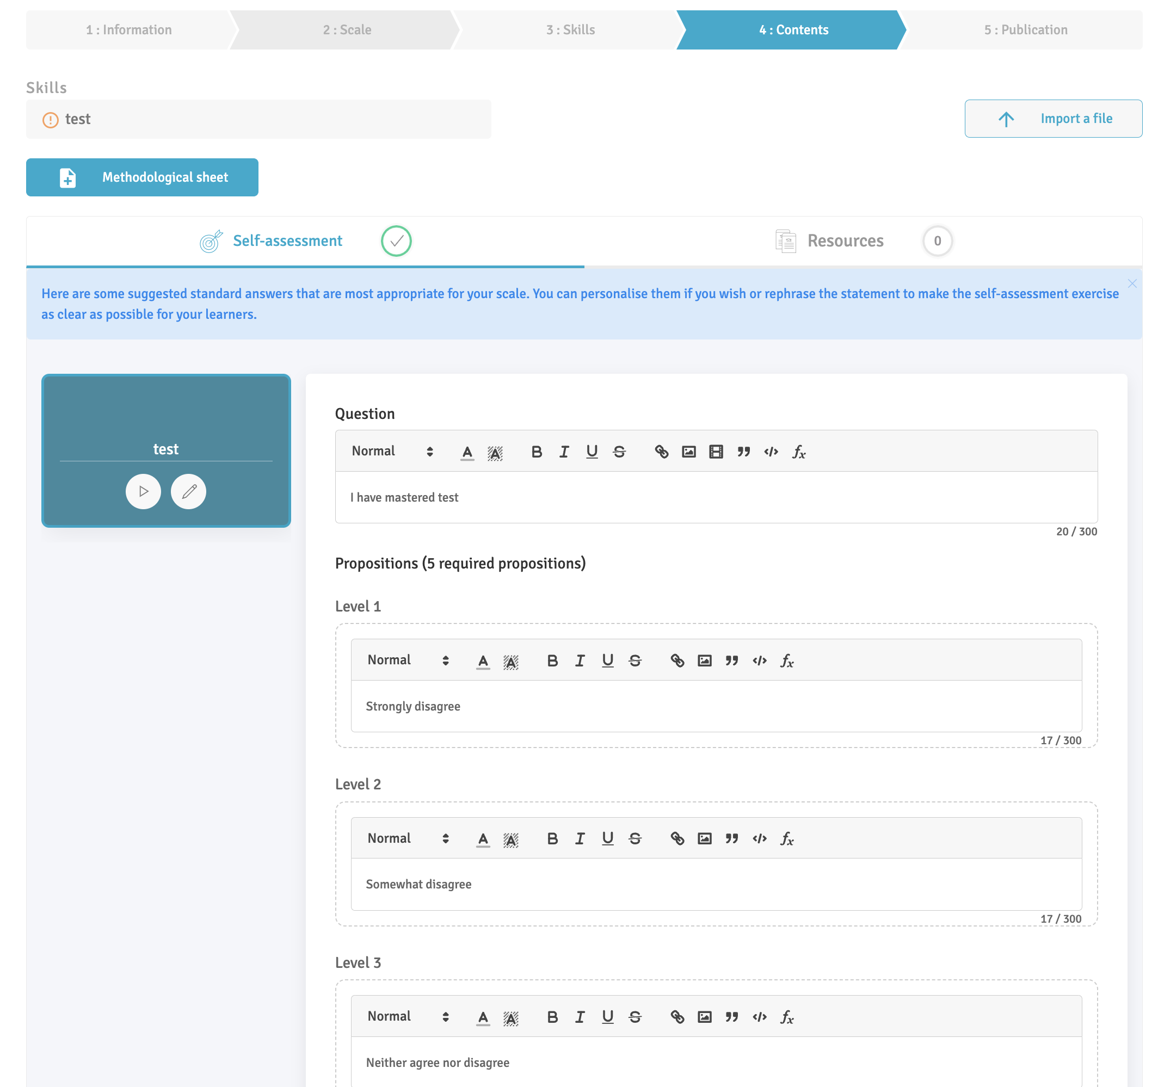Viewport: 1158px width, 1087px height.
Task: Click the Bold icon in Question toolbar
Action: pyautogui.click(x=537, y=452)
